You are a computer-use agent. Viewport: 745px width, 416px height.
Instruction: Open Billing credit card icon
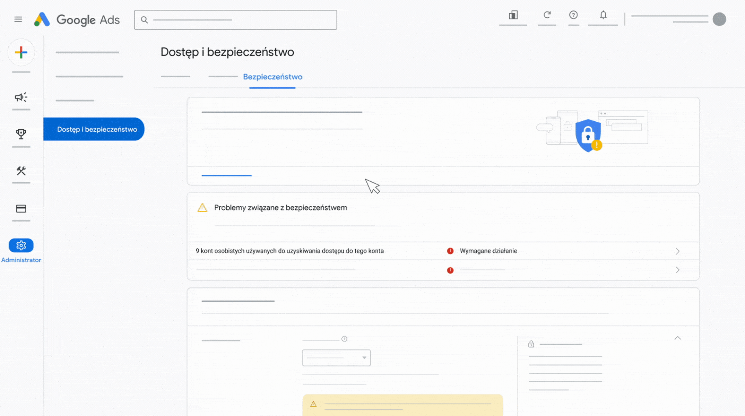click(x=21, y=209)
